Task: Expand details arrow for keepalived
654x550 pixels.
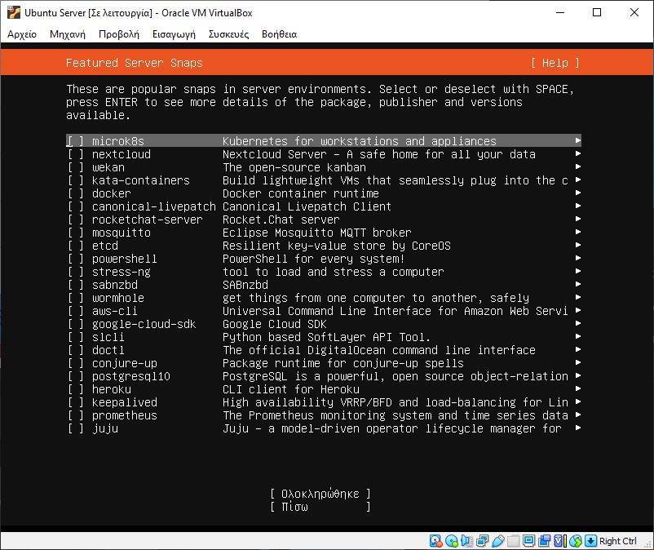Action: 577,401
